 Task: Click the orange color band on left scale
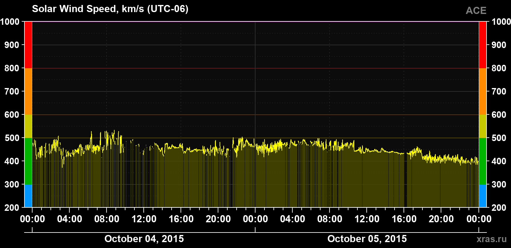tap(28, 91)
